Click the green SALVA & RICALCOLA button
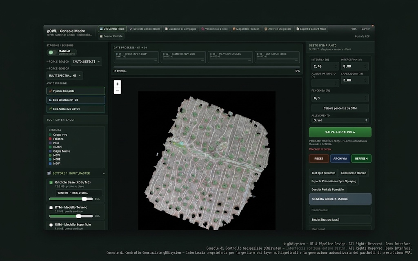Viewport: 418px width, 261px height. click(x=340, y=133)
